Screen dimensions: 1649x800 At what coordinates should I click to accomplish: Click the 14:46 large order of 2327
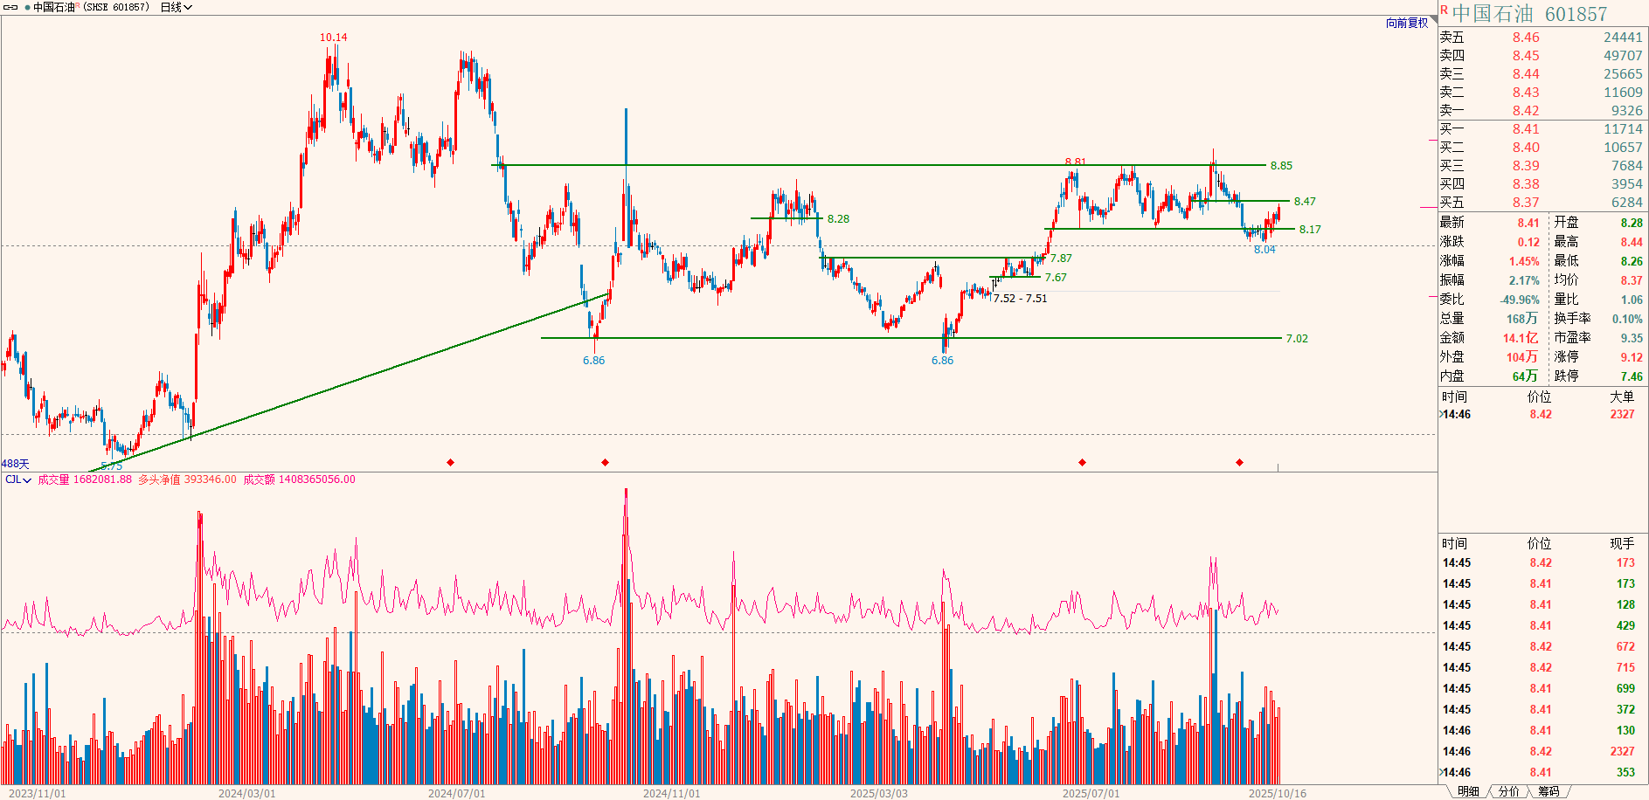[x=1542, y=414]
